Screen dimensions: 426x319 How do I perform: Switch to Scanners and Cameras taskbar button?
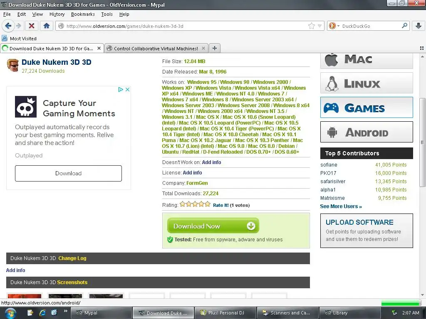click(287, 313)
